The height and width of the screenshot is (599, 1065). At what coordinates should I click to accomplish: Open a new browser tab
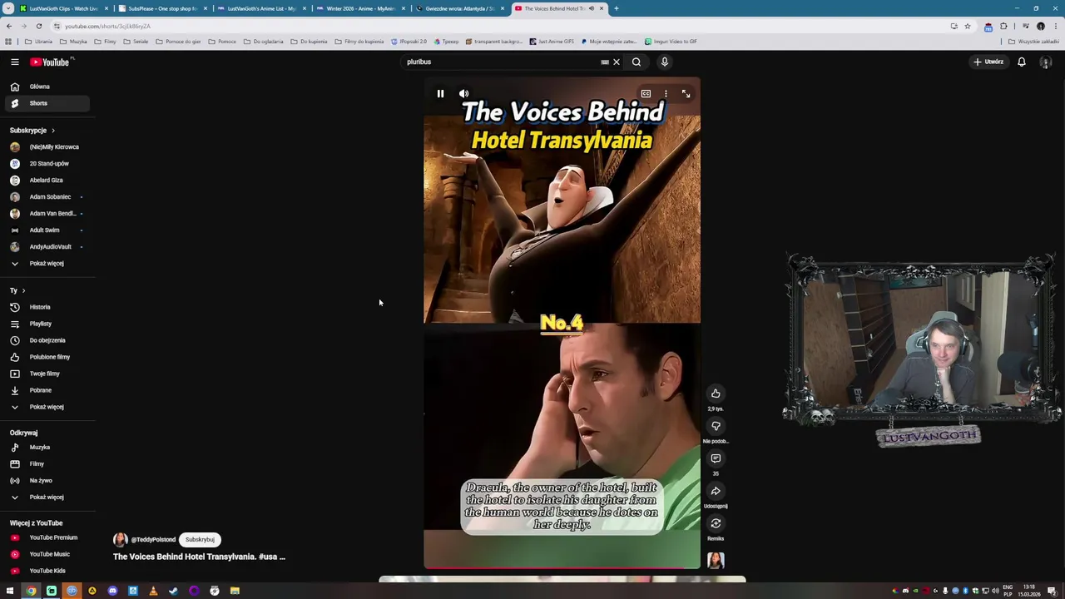coord(617,8)
